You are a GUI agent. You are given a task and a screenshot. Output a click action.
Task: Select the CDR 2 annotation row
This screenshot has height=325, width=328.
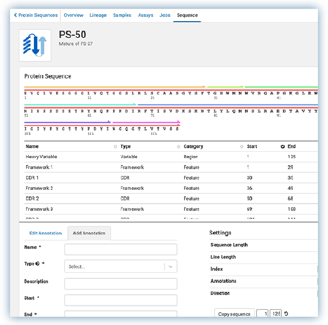coord(171,198)
